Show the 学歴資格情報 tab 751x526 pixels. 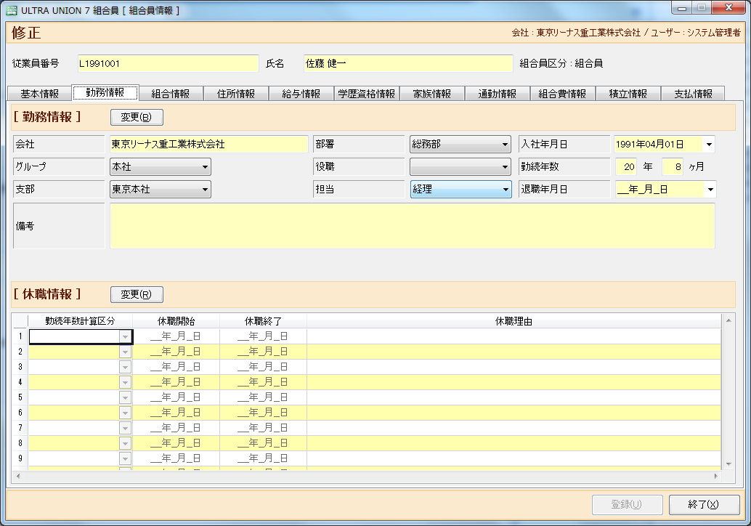[x=366, y=94]
